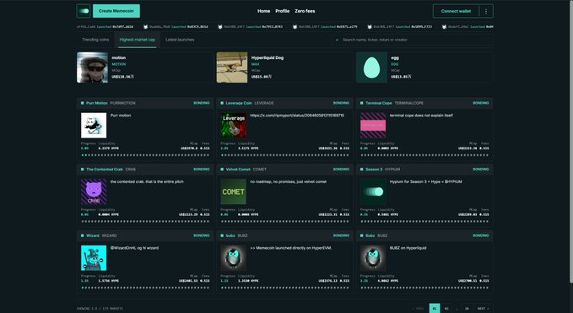The image size is (573, 313).
Task: Click cat icon before ticker entry ending f723
Action: point(370,27)
